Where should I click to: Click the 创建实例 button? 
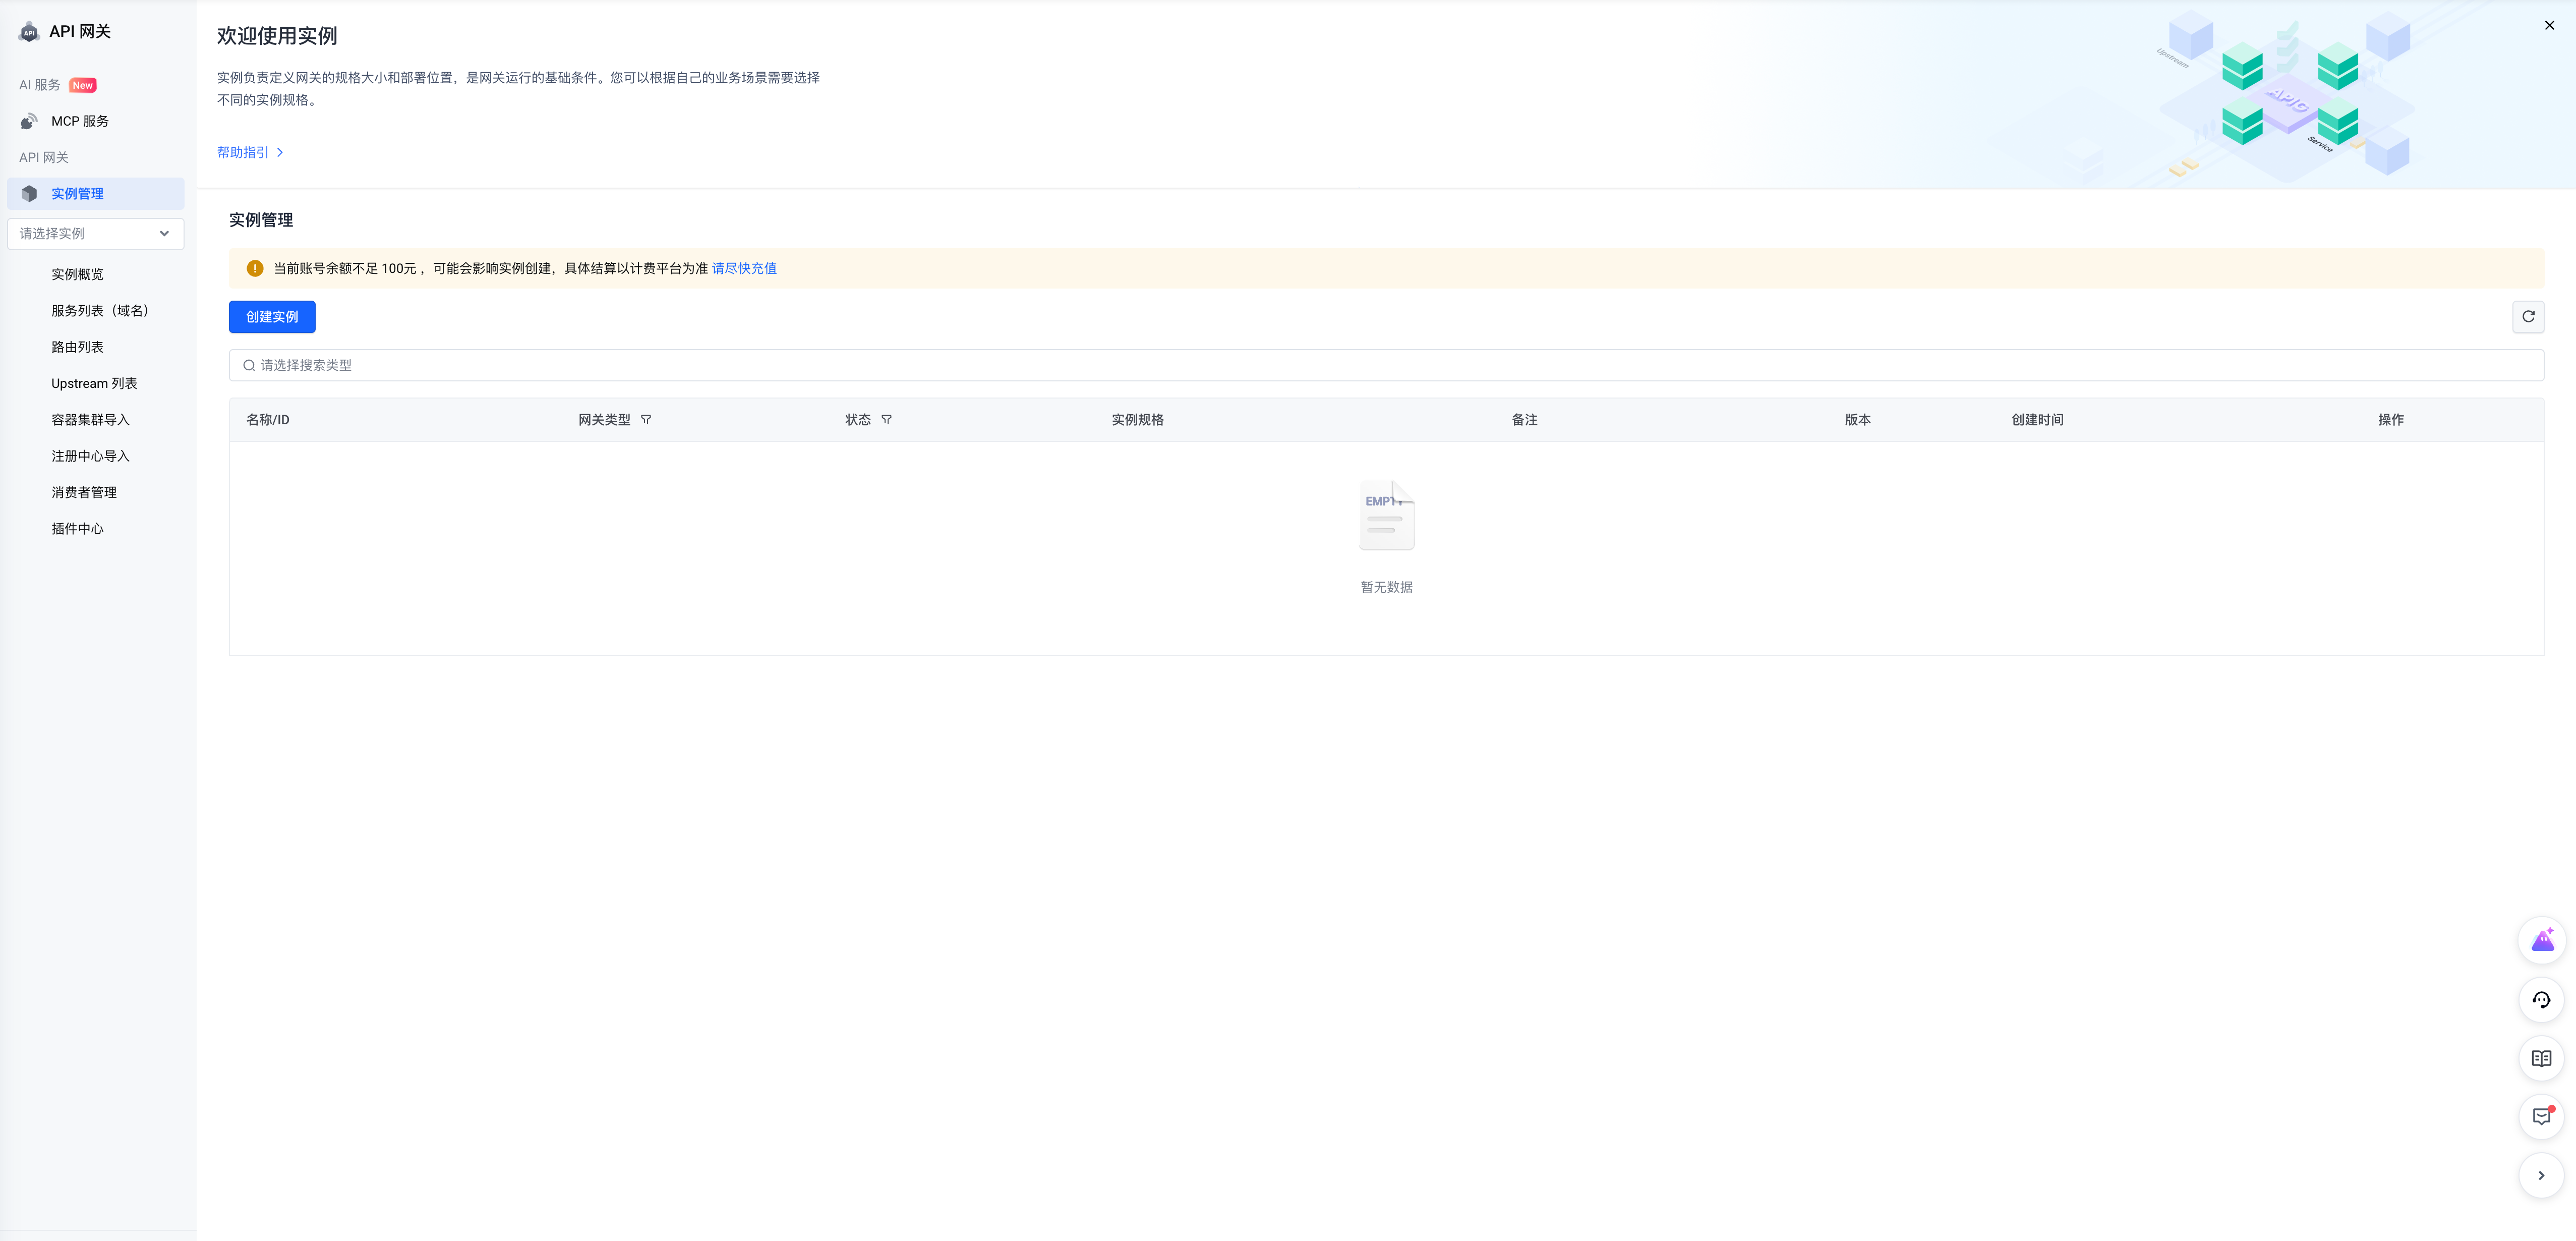[272, 317]
